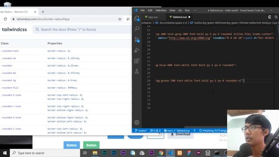Select the .rounded-sm class text
Screen dimensions: 279x157
coord(8,58)
